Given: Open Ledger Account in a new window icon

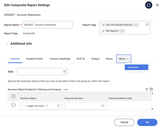Looking at the screenshot, I should pos(46,106).
